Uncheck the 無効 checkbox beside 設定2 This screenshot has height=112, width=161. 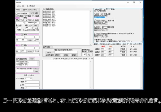[22, 35]
